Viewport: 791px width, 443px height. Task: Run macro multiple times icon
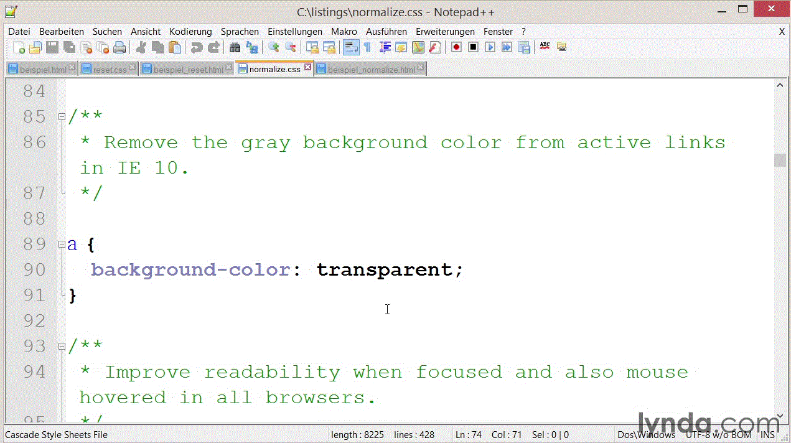click(507, 47)
